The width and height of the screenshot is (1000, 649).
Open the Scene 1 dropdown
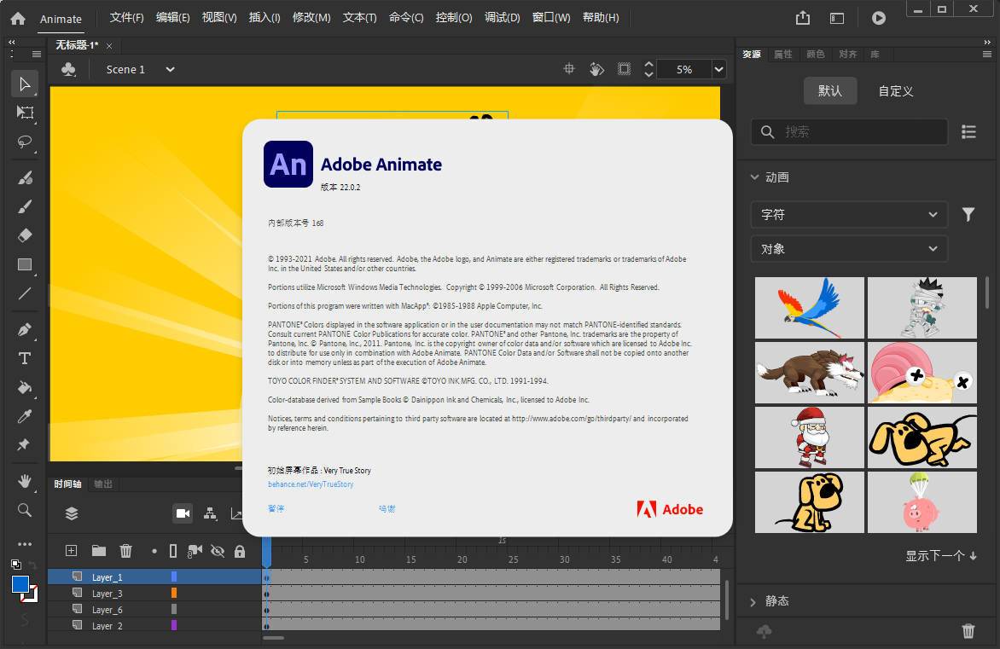pos(170,69)
